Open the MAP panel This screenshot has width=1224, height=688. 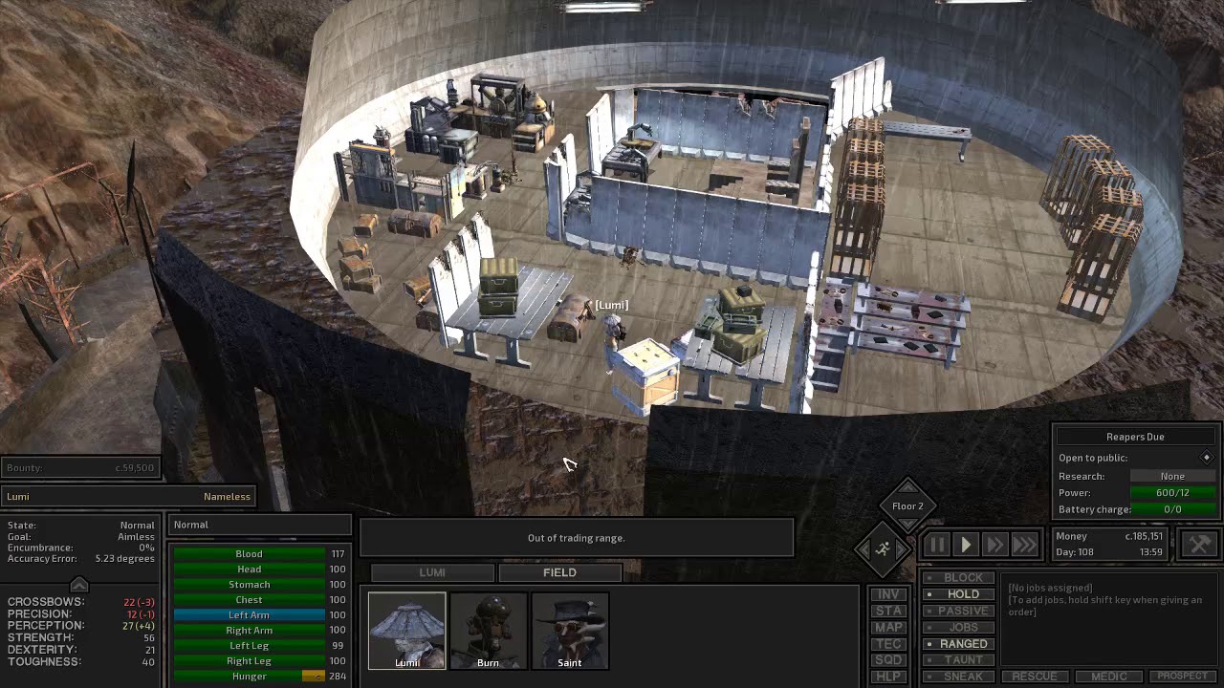tap(888, 627)
